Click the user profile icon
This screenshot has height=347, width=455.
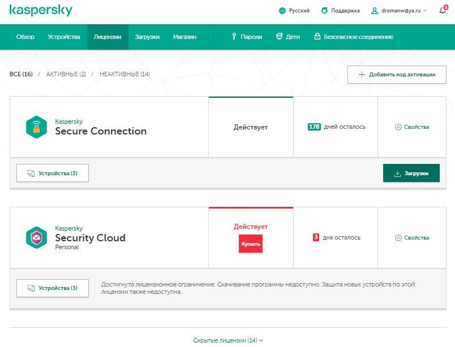coord(375,11)
